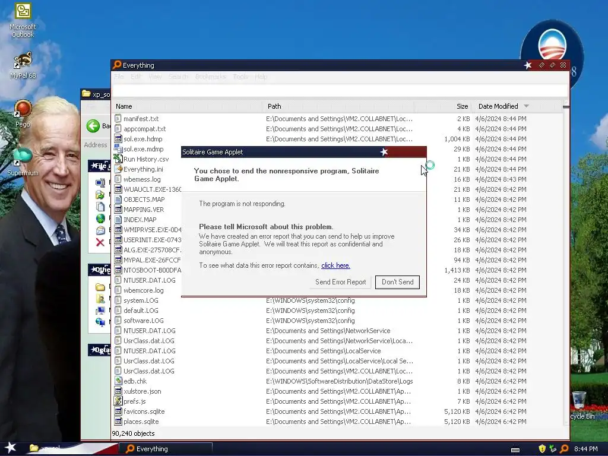Sort by the Name column header
Viewport: 608px width, 456px height.
(187, 106)
